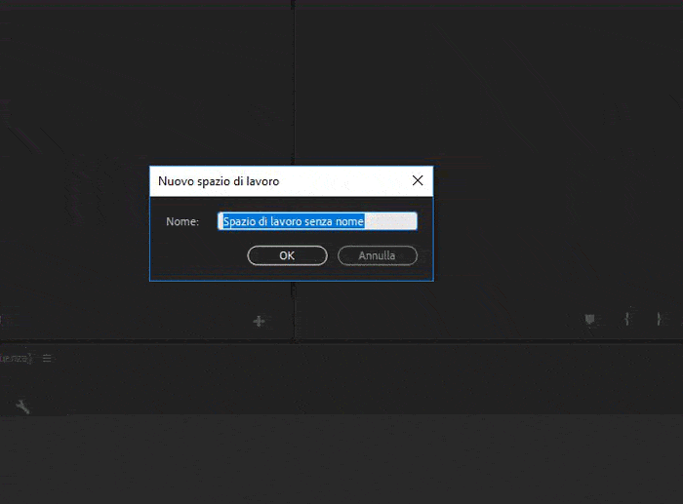The height and width of the screenshot is (504, 683).
Task: Click the vertical divider between the two monitors
Action: 293,97
